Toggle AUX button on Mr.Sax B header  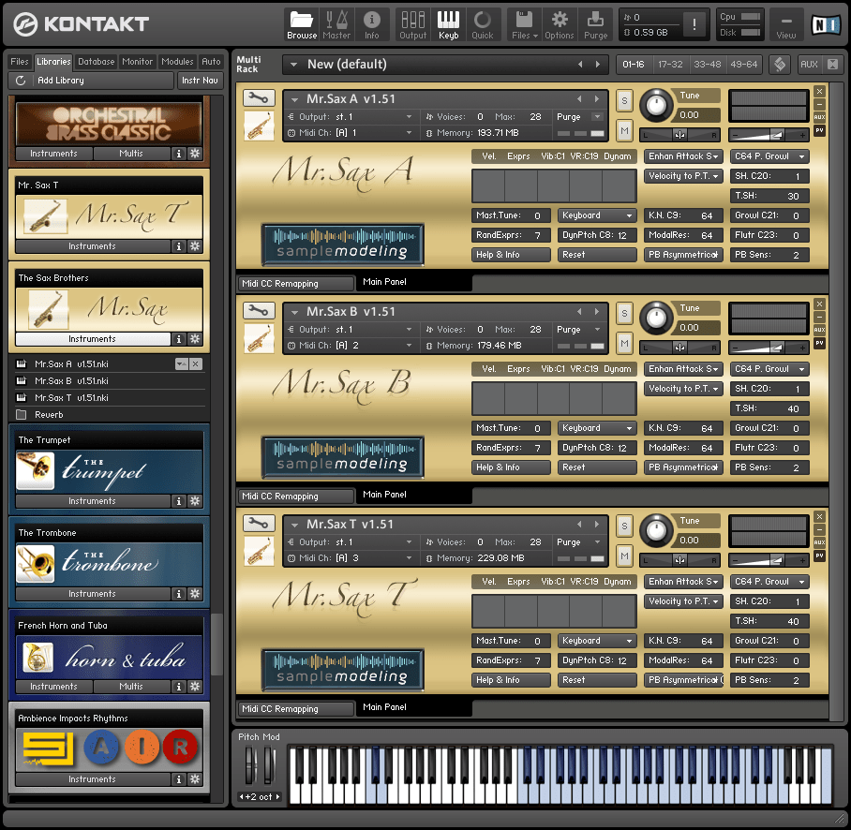(819, 330)
